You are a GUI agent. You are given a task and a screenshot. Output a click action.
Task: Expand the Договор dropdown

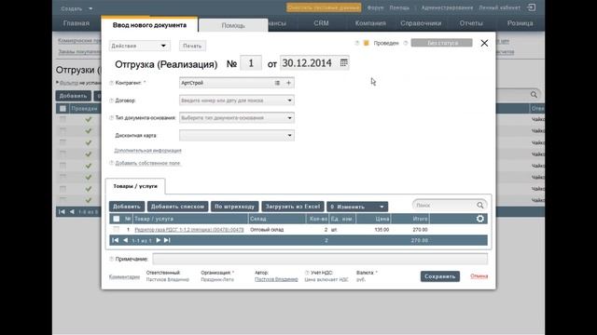coord(289,100)
